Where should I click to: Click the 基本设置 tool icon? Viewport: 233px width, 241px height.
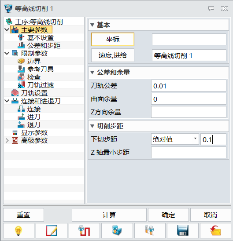pos(21,38)
